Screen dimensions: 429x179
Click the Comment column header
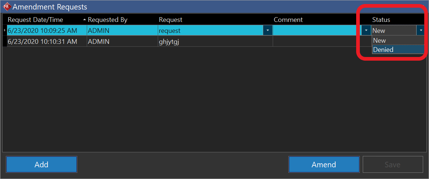(288, 20)
